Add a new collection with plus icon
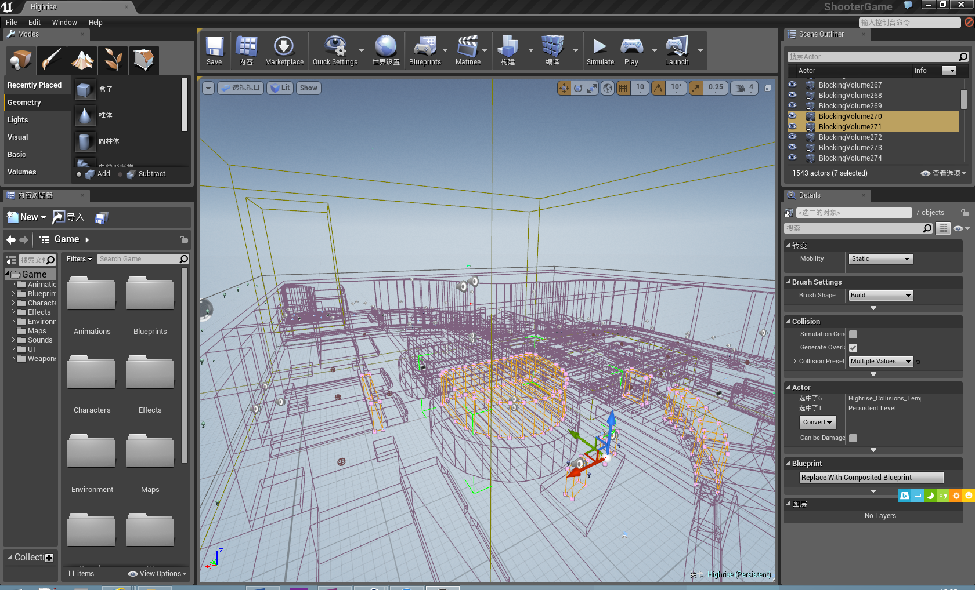The height and width of the screenshot is (590, 975). pyautogui.click(x=49, y=558)
